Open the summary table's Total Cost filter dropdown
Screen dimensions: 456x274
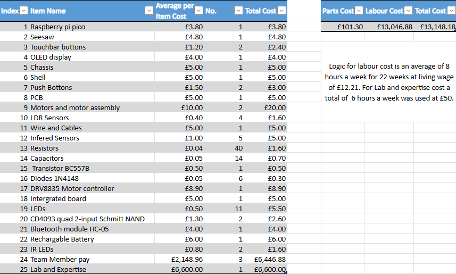point(451,11)
